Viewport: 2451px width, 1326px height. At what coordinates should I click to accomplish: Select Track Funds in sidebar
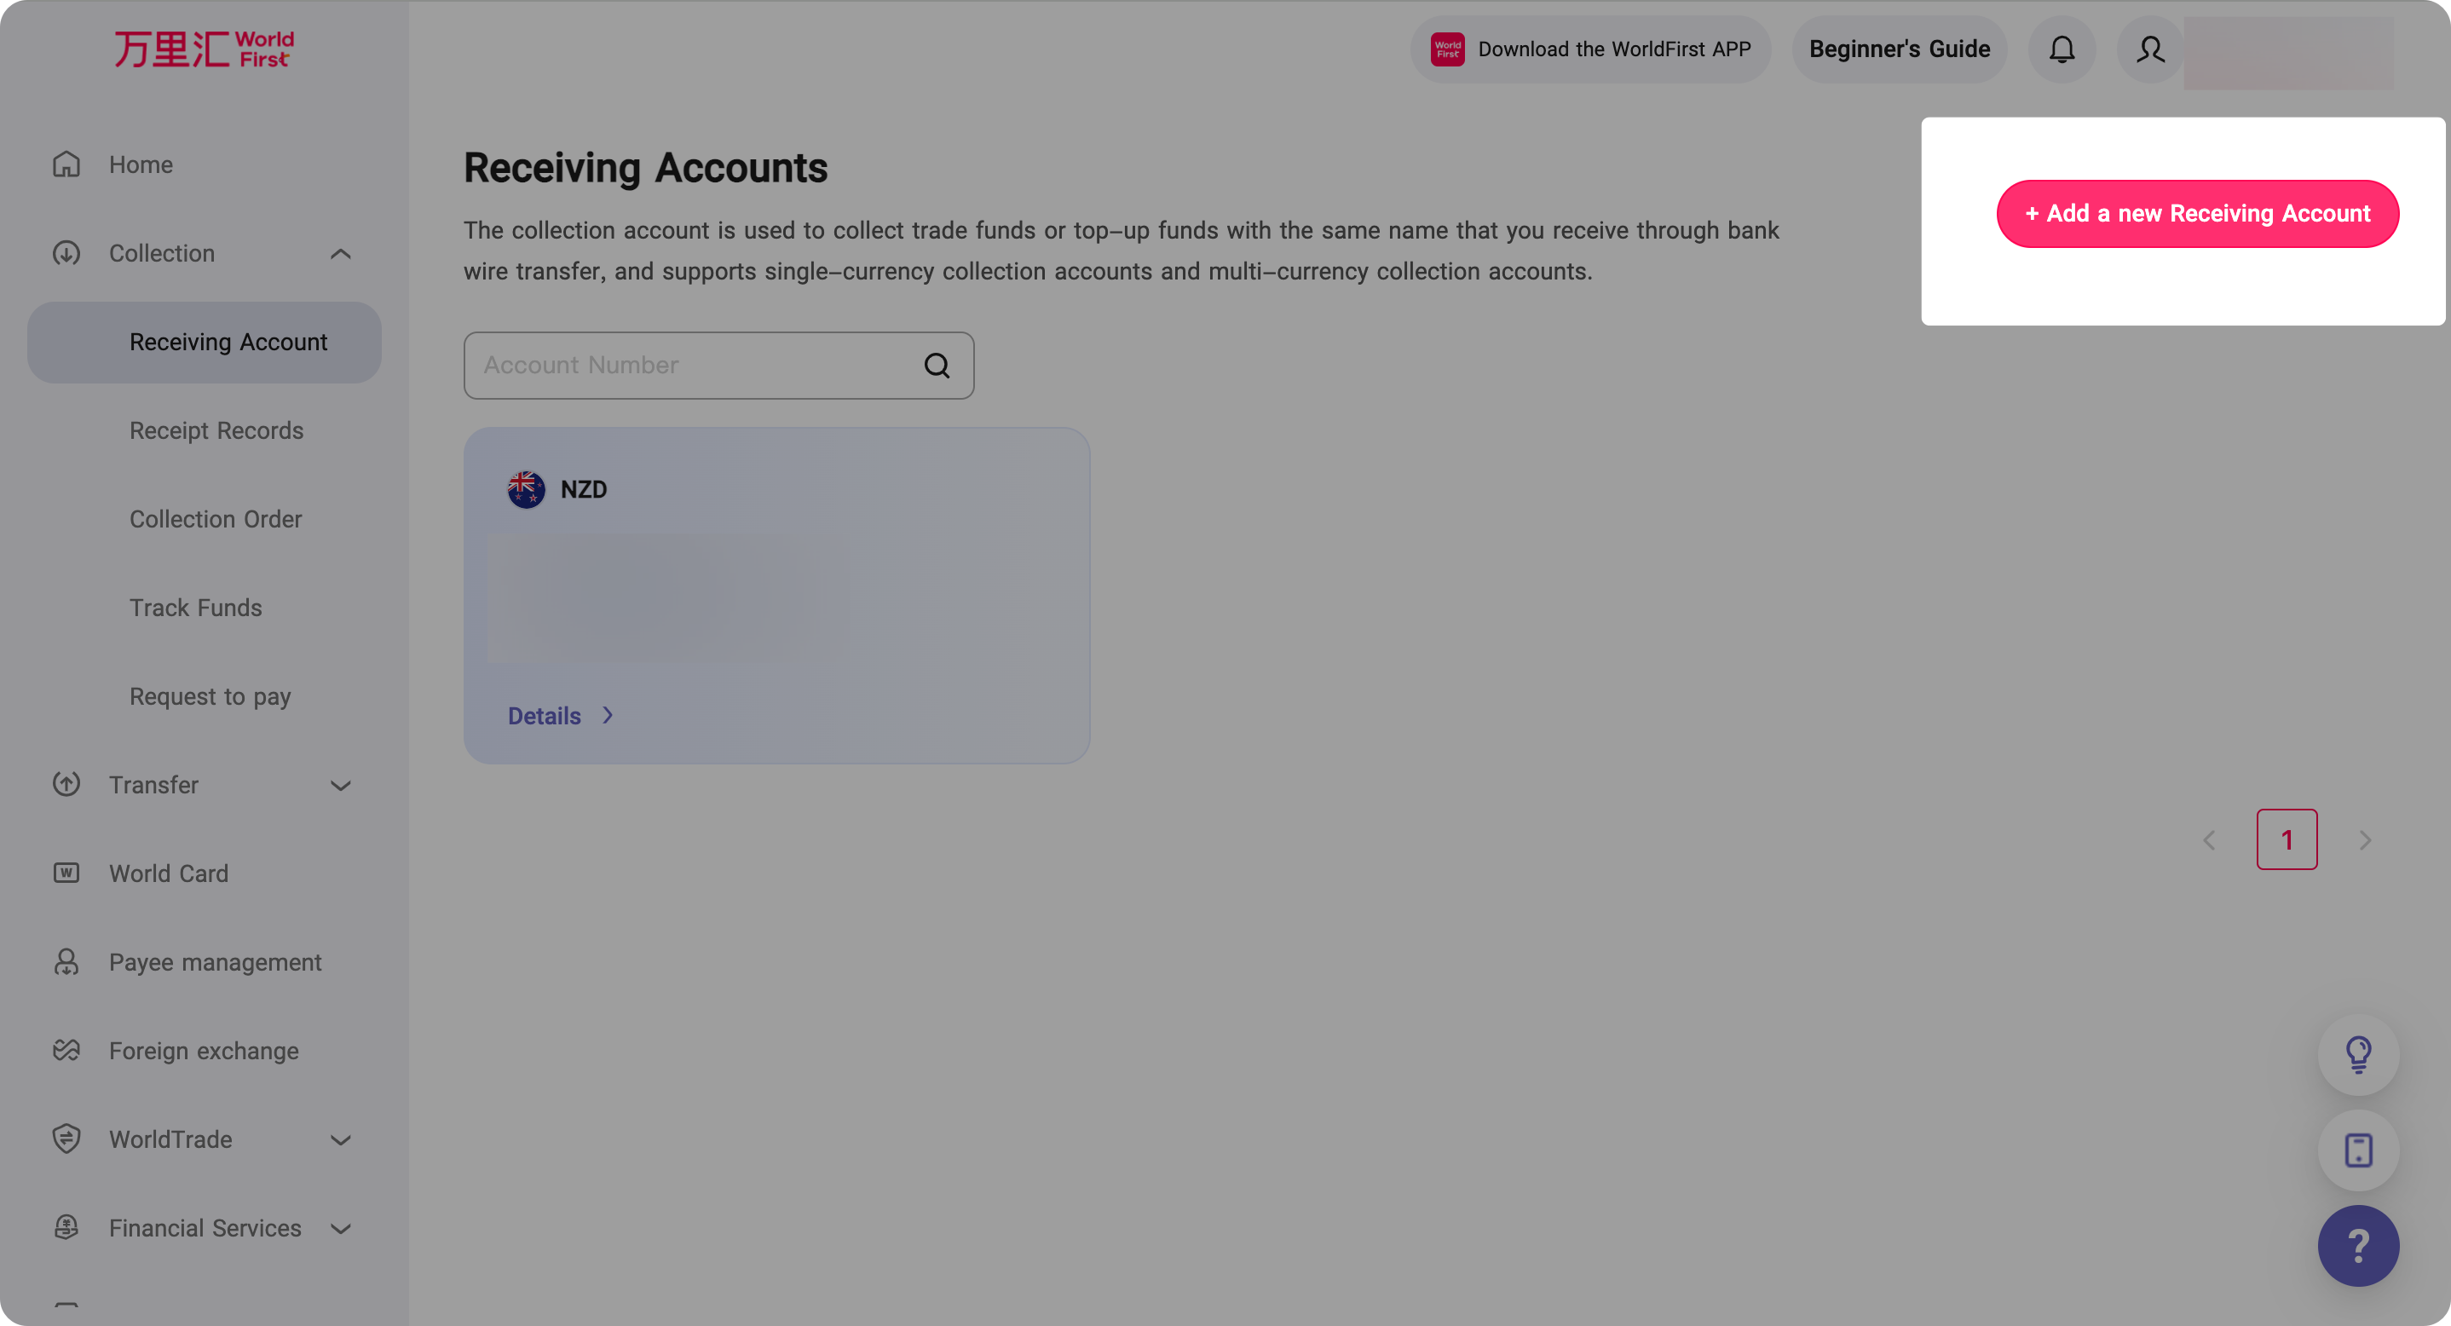pos(195,608)
